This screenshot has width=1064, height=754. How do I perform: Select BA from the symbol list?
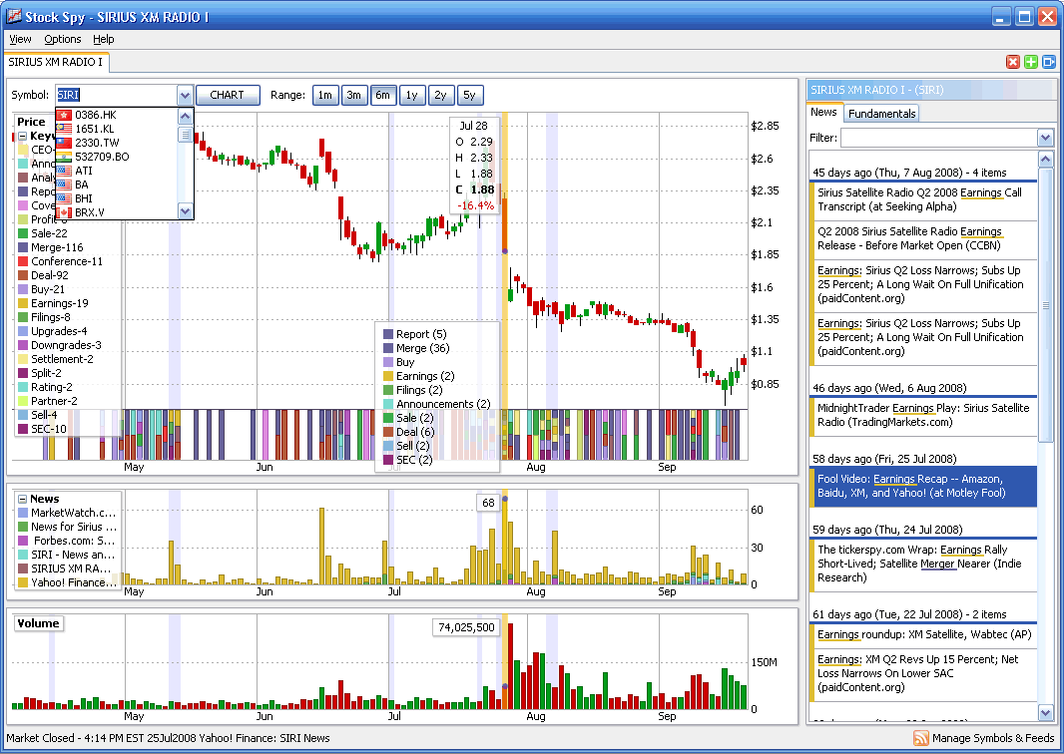tap(118, 185)
